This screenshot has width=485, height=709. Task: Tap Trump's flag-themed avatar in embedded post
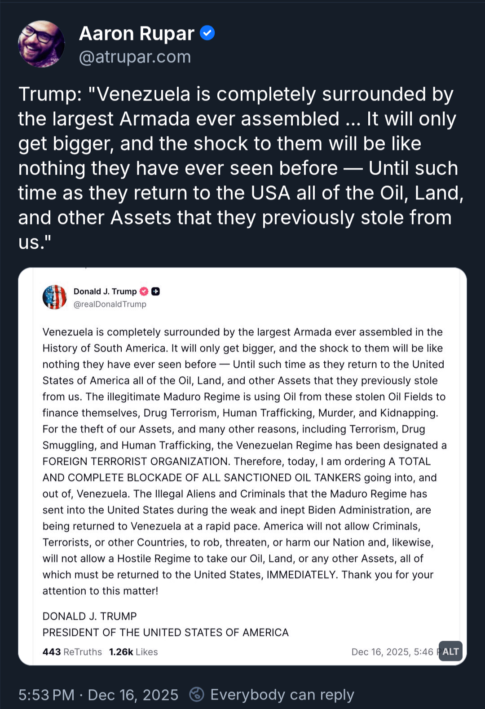[54, 297]
